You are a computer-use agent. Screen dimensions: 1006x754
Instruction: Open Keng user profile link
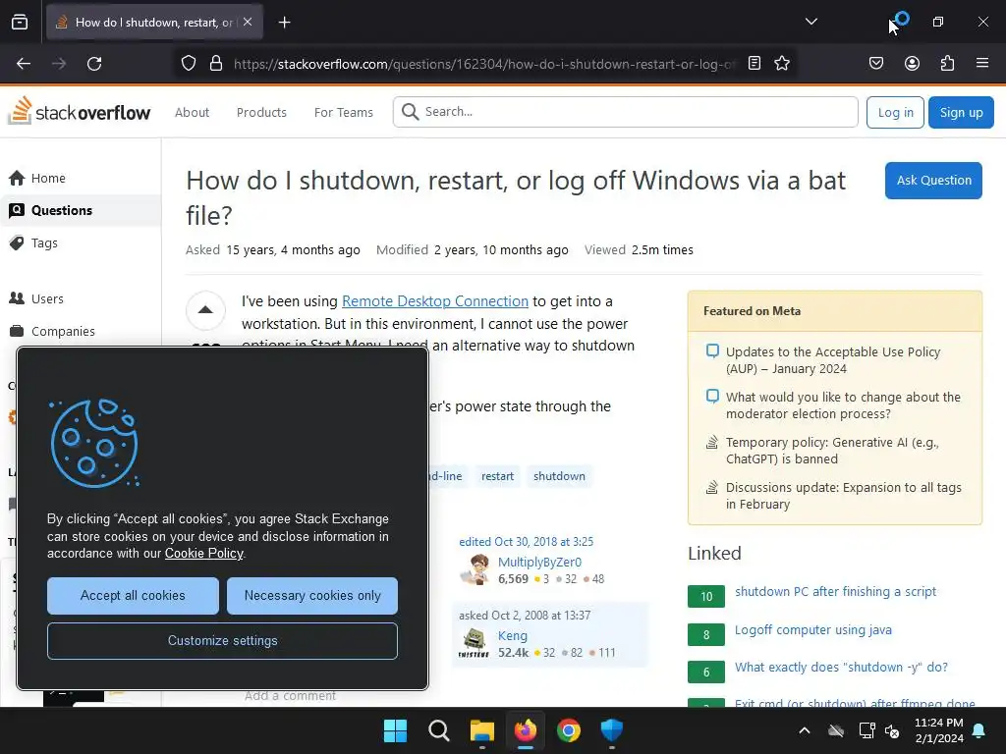click(513, 635)
